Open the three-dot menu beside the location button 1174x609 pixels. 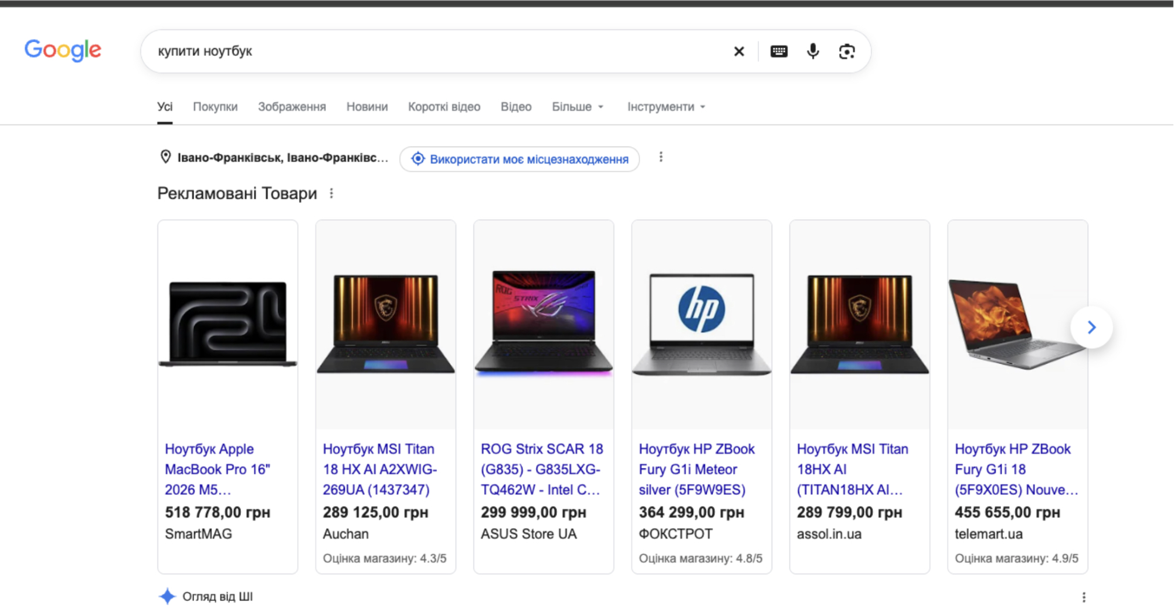[x=661, y=157]
